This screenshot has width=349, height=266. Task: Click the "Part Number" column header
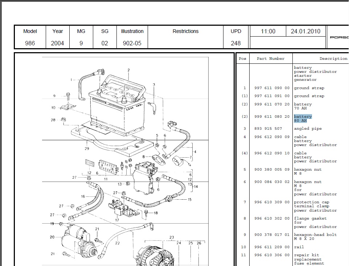coord(271,58)
